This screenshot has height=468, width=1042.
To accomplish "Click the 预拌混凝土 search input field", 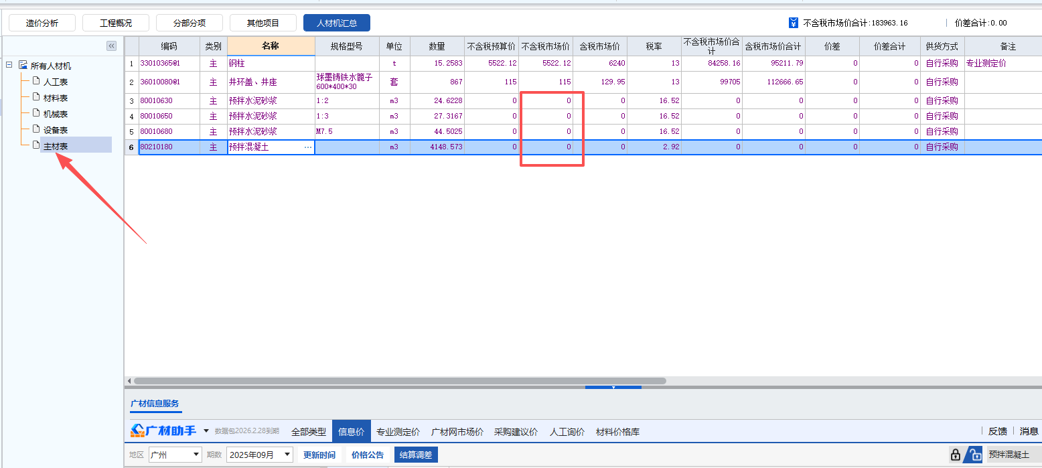I will (1011, 455).
